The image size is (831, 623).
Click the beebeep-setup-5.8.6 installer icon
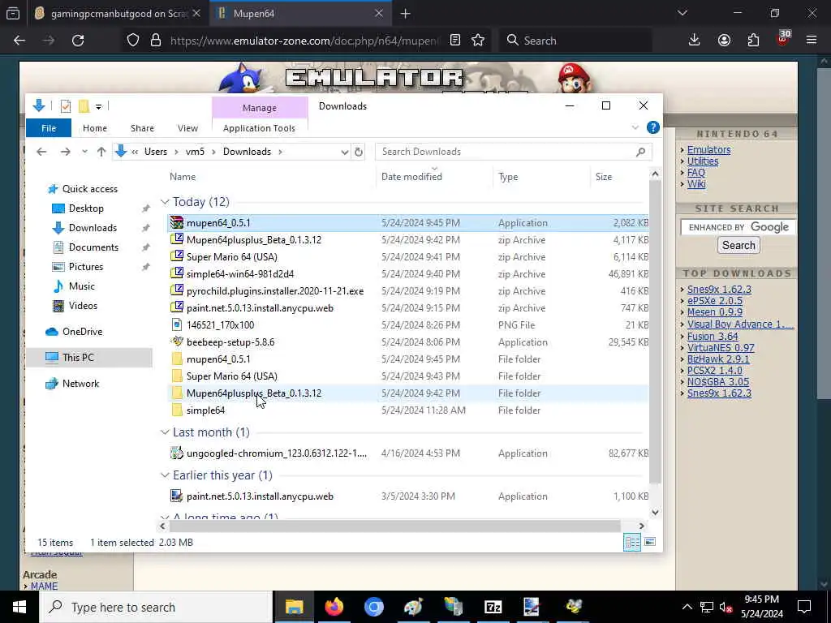click(176, 342)
